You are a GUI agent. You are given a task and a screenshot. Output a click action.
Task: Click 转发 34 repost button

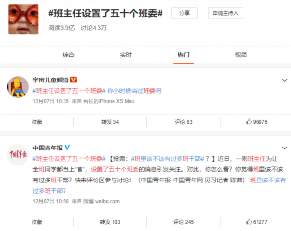click(x=110, y=122)
